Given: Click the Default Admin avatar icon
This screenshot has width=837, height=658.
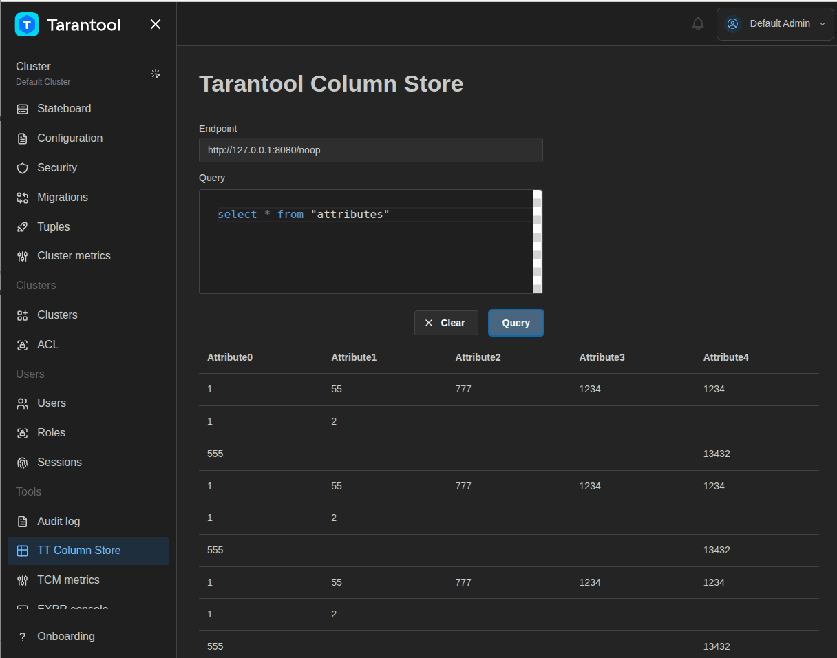Looking at the screenshot, I should coord(732,24).
